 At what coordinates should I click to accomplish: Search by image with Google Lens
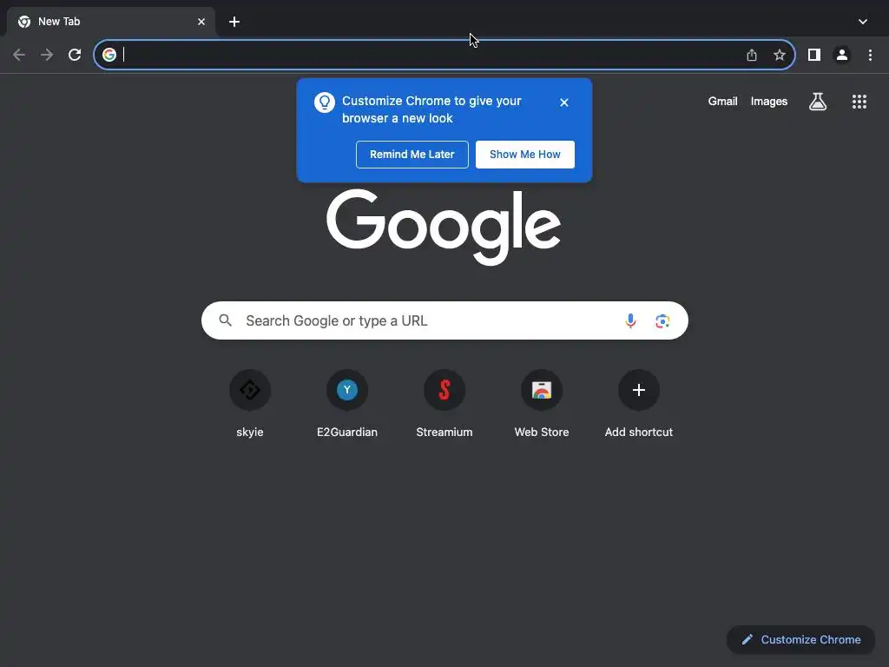[662, 321]
